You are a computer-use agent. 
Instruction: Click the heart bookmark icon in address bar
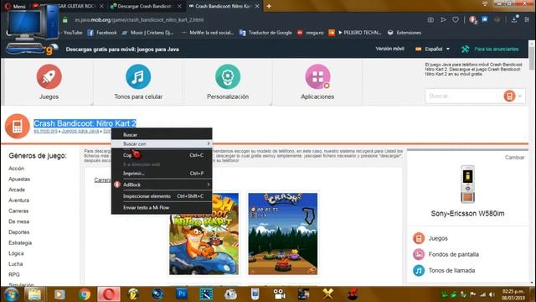pos(456,20)
